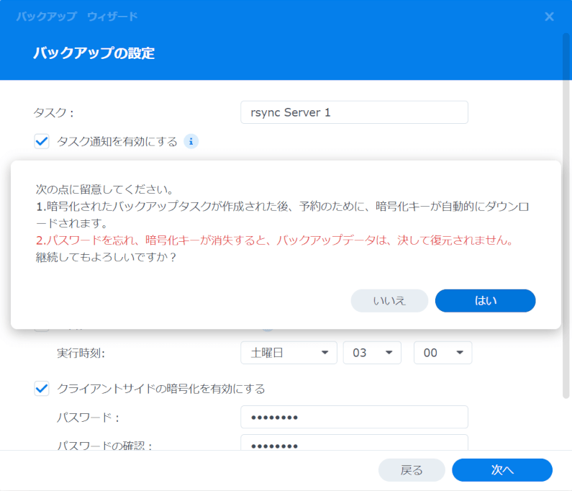Click into the パスワード input field
This screenshot has width=572, height=491.
pos(354,417)
